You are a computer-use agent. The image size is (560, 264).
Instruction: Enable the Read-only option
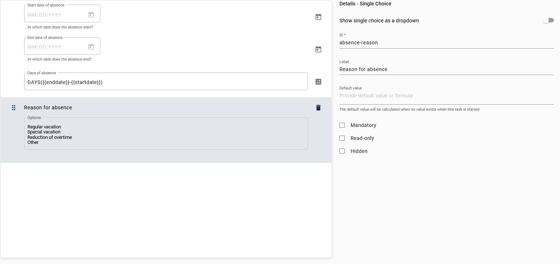point(342,138)
